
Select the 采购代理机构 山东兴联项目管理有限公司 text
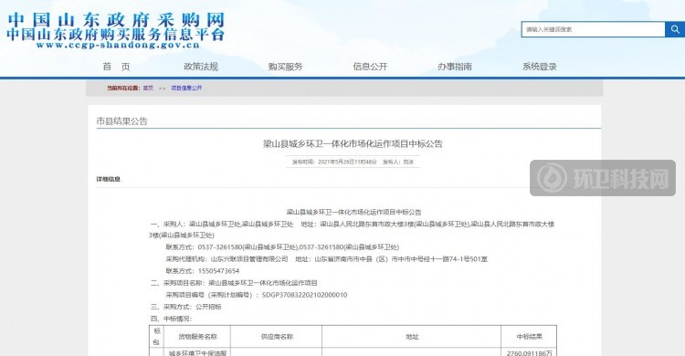(x=227, y=259)
